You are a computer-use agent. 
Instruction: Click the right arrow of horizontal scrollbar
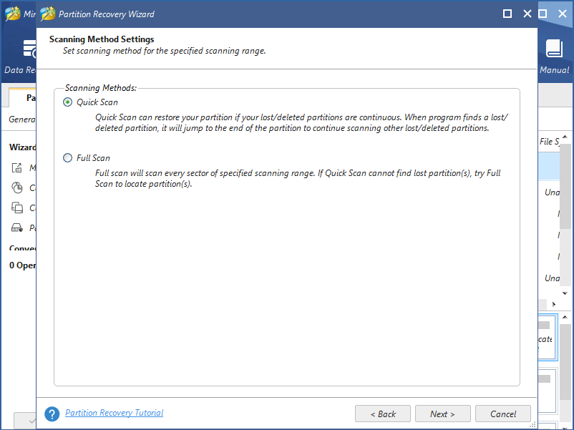click(x=554, y=304)
